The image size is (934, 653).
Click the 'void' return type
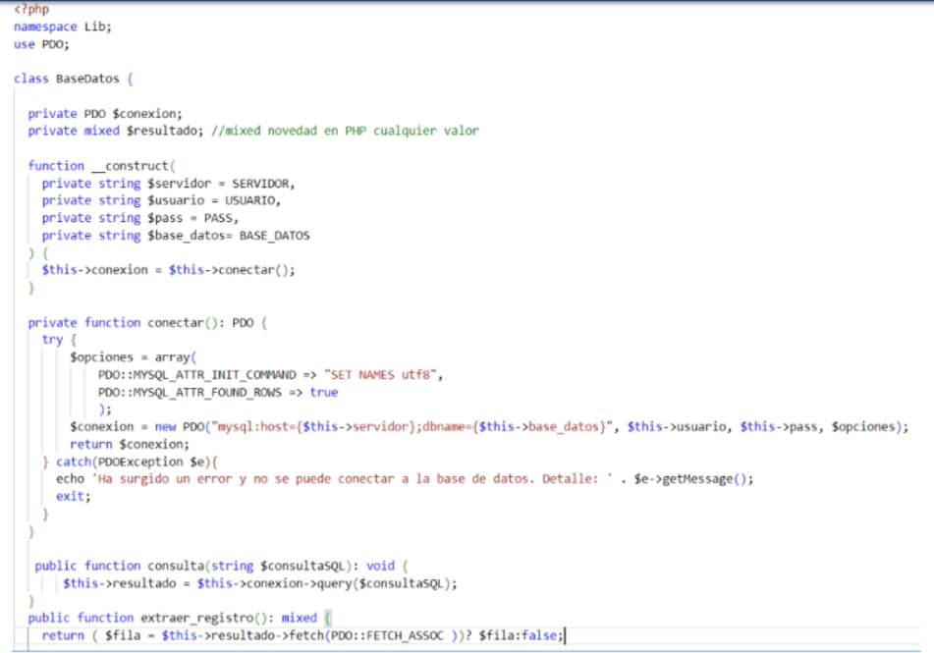point(380,566)
